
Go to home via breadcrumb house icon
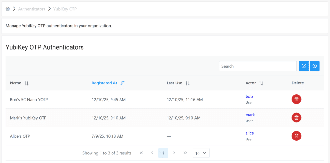tap(8, 9)
